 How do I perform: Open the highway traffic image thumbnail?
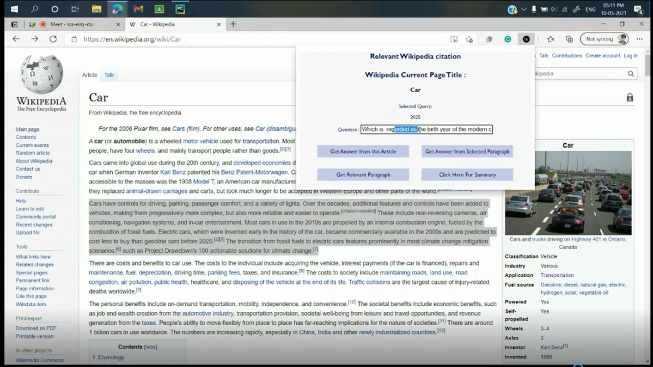[x=568, y=193]
